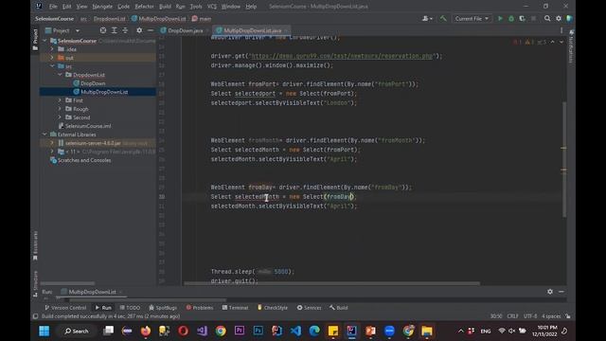Expand the Rough package
Viewport: 606px width, 341px height.
pos(60,109)
